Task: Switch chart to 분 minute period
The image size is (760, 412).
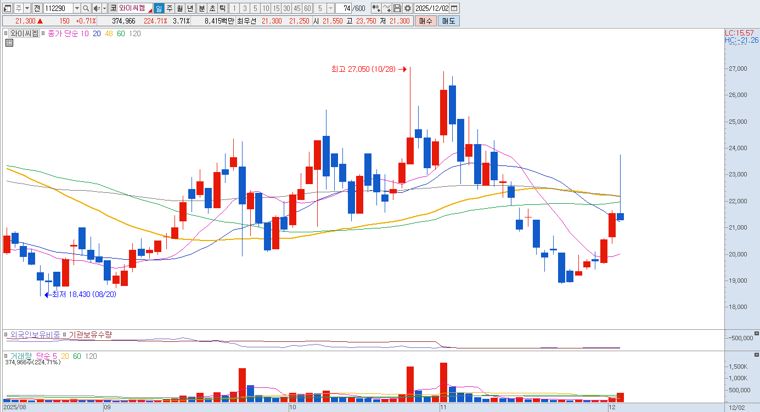Action: click(x=201, y=8)
